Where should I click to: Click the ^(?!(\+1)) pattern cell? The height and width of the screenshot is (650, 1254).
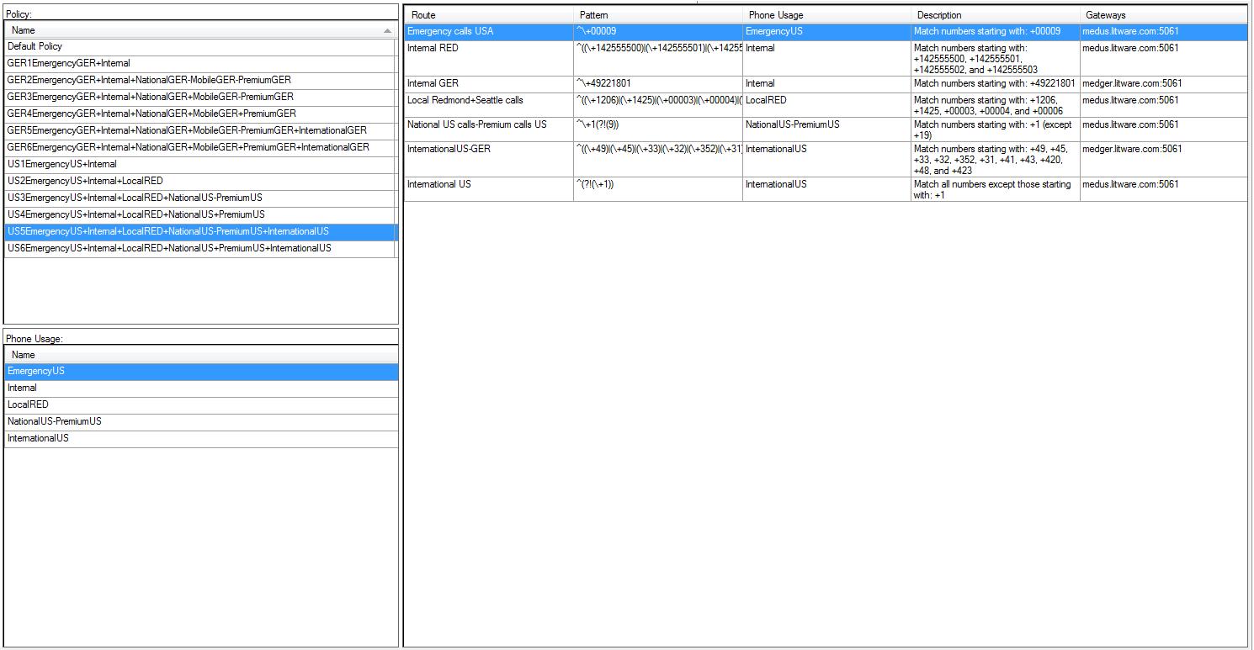click(658, 189)
